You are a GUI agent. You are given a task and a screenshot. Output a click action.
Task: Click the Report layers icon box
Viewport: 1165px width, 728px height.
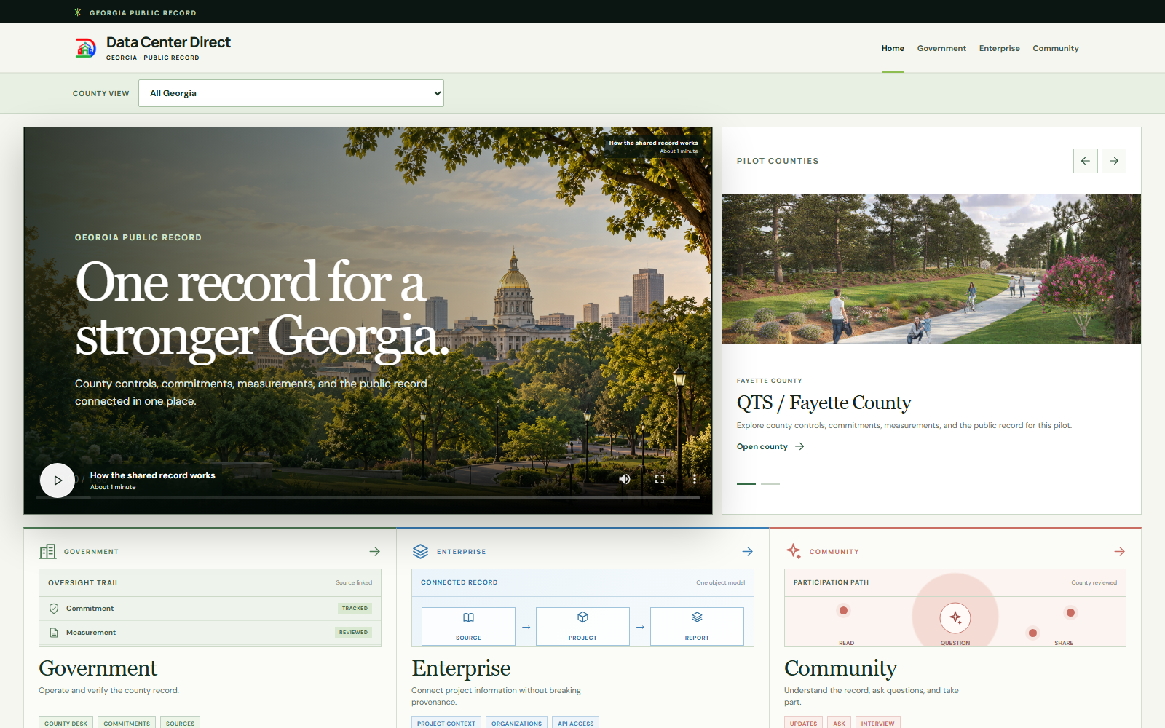[x=697, y=626]
